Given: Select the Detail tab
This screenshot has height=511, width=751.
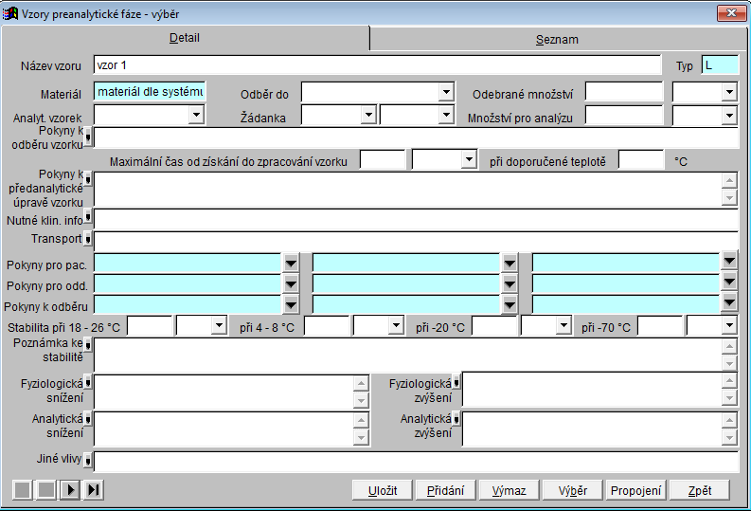Looking at the screenshot, I should [x=185, y=38].
